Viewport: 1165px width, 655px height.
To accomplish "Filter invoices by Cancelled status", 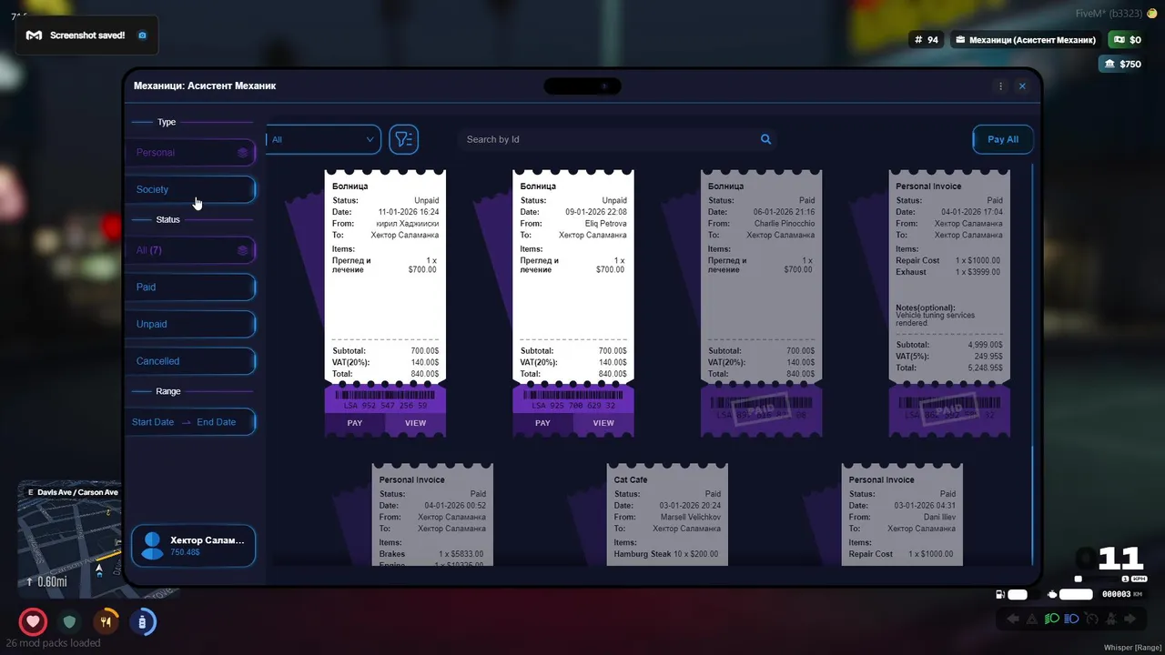I will pos(190,361).
